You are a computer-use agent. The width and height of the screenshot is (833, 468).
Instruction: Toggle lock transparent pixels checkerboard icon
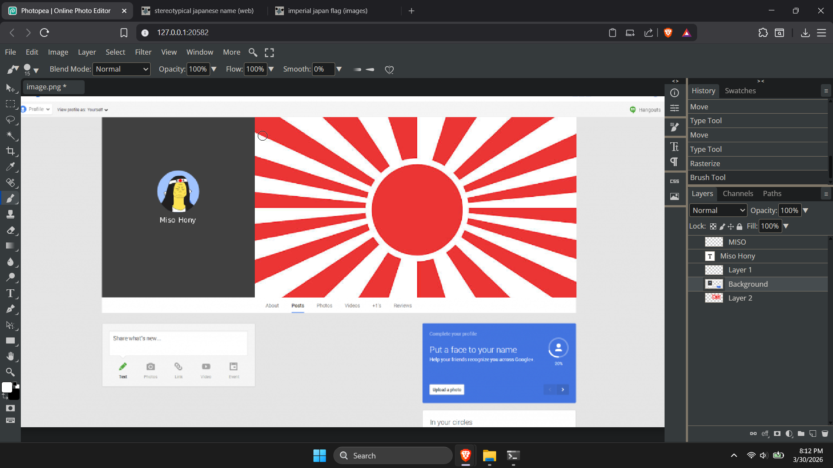tap(713, 226)
